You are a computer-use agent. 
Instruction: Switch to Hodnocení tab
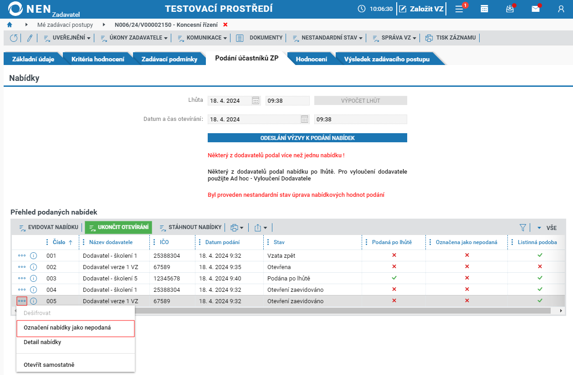(x=311, y=59)
